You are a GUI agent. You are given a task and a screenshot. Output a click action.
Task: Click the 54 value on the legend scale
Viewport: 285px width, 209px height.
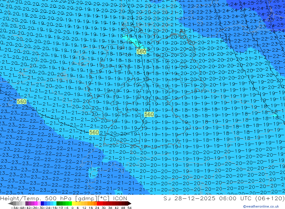click(129, 208)
